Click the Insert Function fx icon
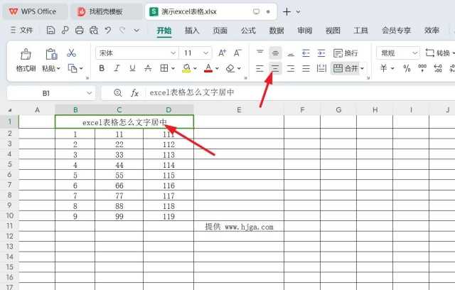The height and width of the screenshot is (290, 455). 134,93
